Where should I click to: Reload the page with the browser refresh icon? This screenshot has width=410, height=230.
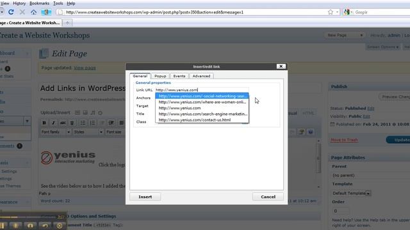[x=11, y=12]
